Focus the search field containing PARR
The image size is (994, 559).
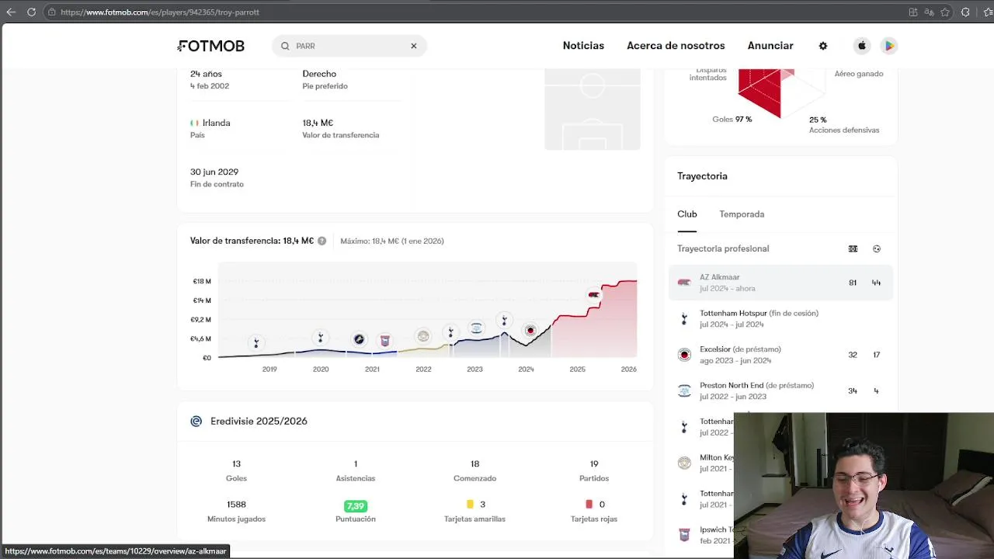349,46
